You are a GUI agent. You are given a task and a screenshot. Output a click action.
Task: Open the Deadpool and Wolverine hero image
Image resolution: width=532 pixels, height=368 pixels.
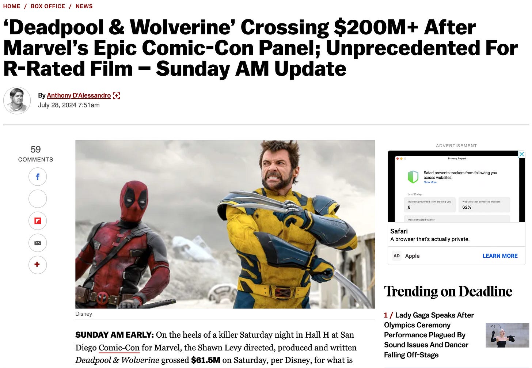click(x=225, y=224)
